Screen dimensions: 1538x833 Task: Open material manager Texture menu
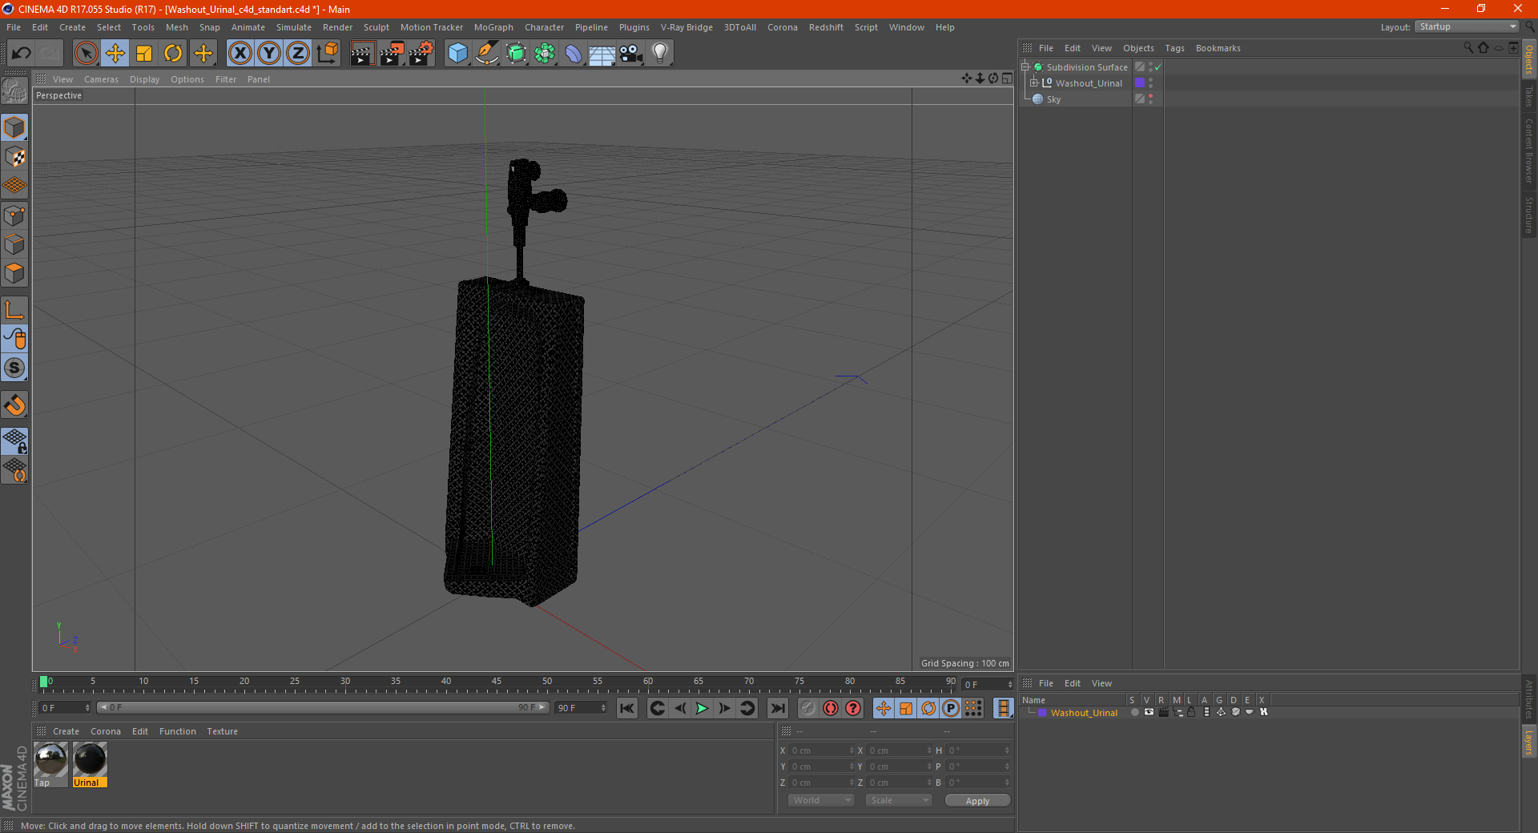(222, 731)
